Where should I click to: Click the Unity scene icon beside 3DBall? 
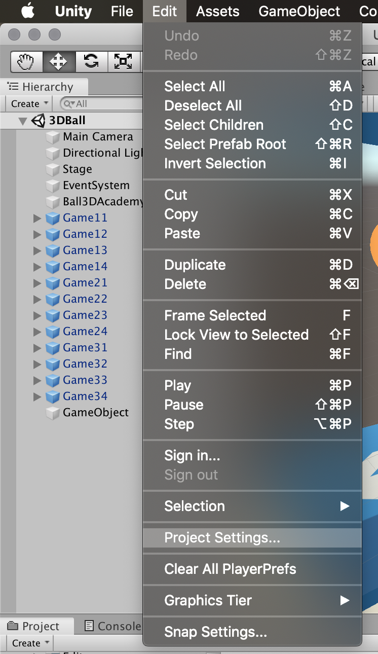pos(39,121)
